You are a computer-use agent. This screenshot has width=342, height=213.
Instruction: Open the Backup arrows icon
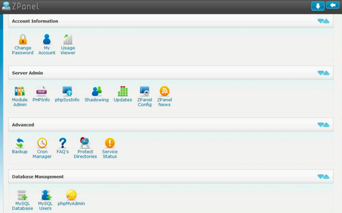(x=20, y=143)
